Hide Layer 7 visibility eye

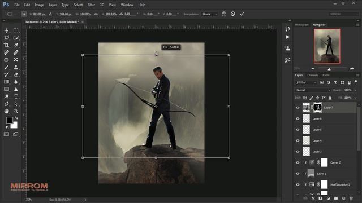(298, 108)
